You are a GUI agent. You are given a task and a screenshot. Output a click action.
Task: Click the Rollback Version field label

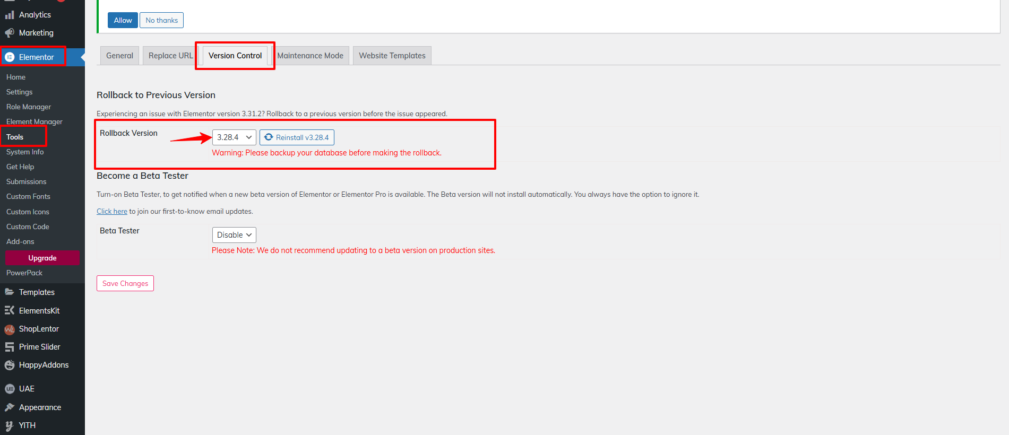pos(128,133)
